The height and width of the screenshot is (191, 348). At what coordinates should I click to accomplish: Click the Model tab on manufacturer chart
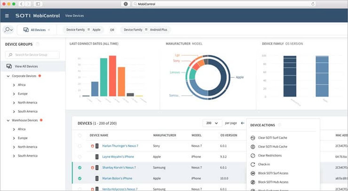tap(197, 44)
